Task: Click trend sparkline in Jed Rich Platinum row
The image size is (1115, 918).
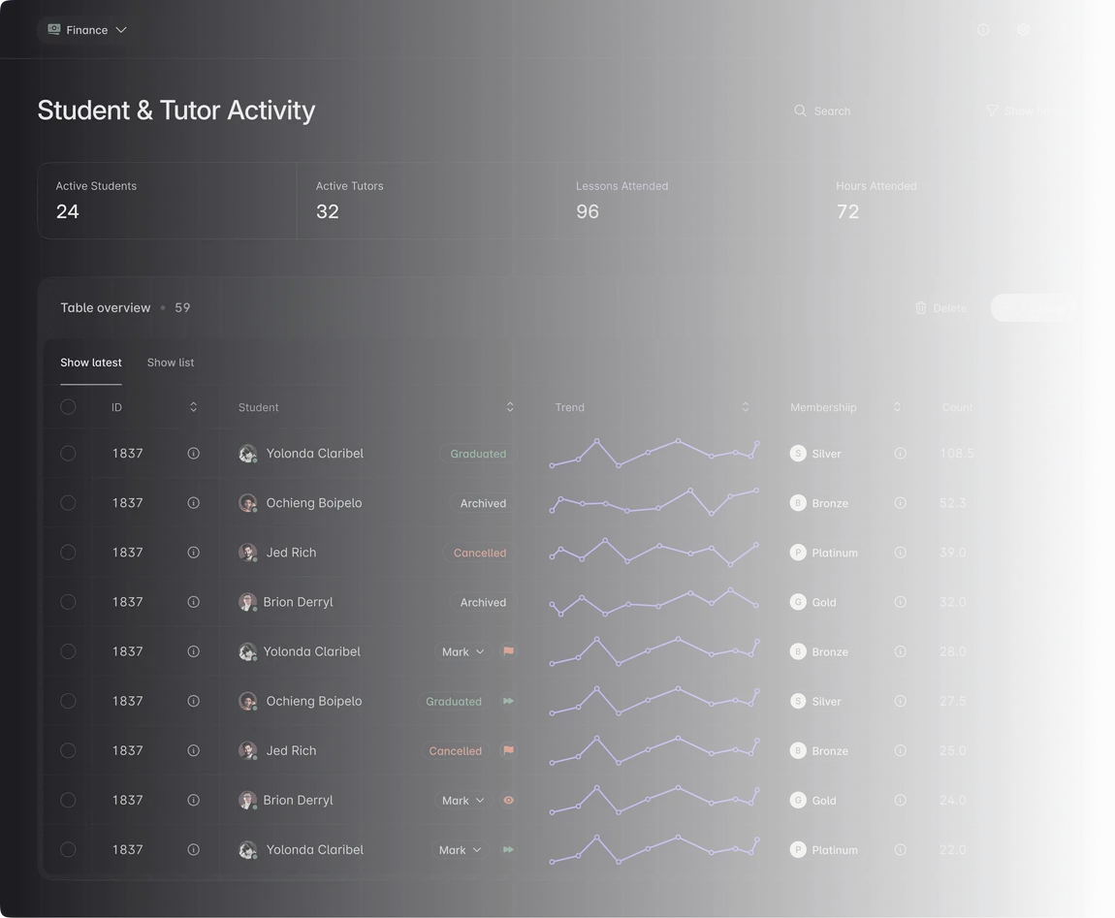Action: [x=653, y=552]
